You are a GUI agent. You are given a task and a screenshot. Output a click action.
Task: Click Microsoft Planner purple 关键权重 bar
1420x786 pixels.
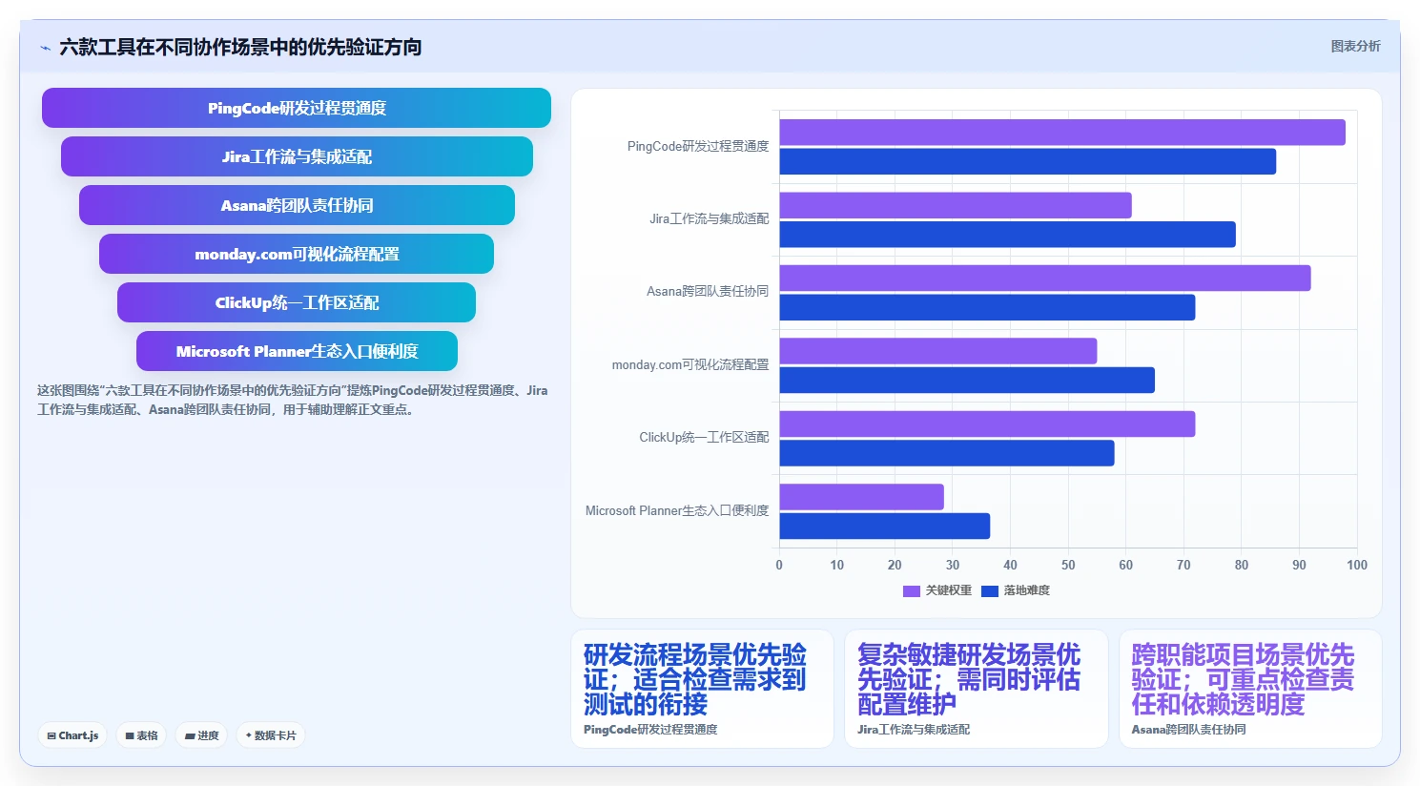[x=862, y=497]
